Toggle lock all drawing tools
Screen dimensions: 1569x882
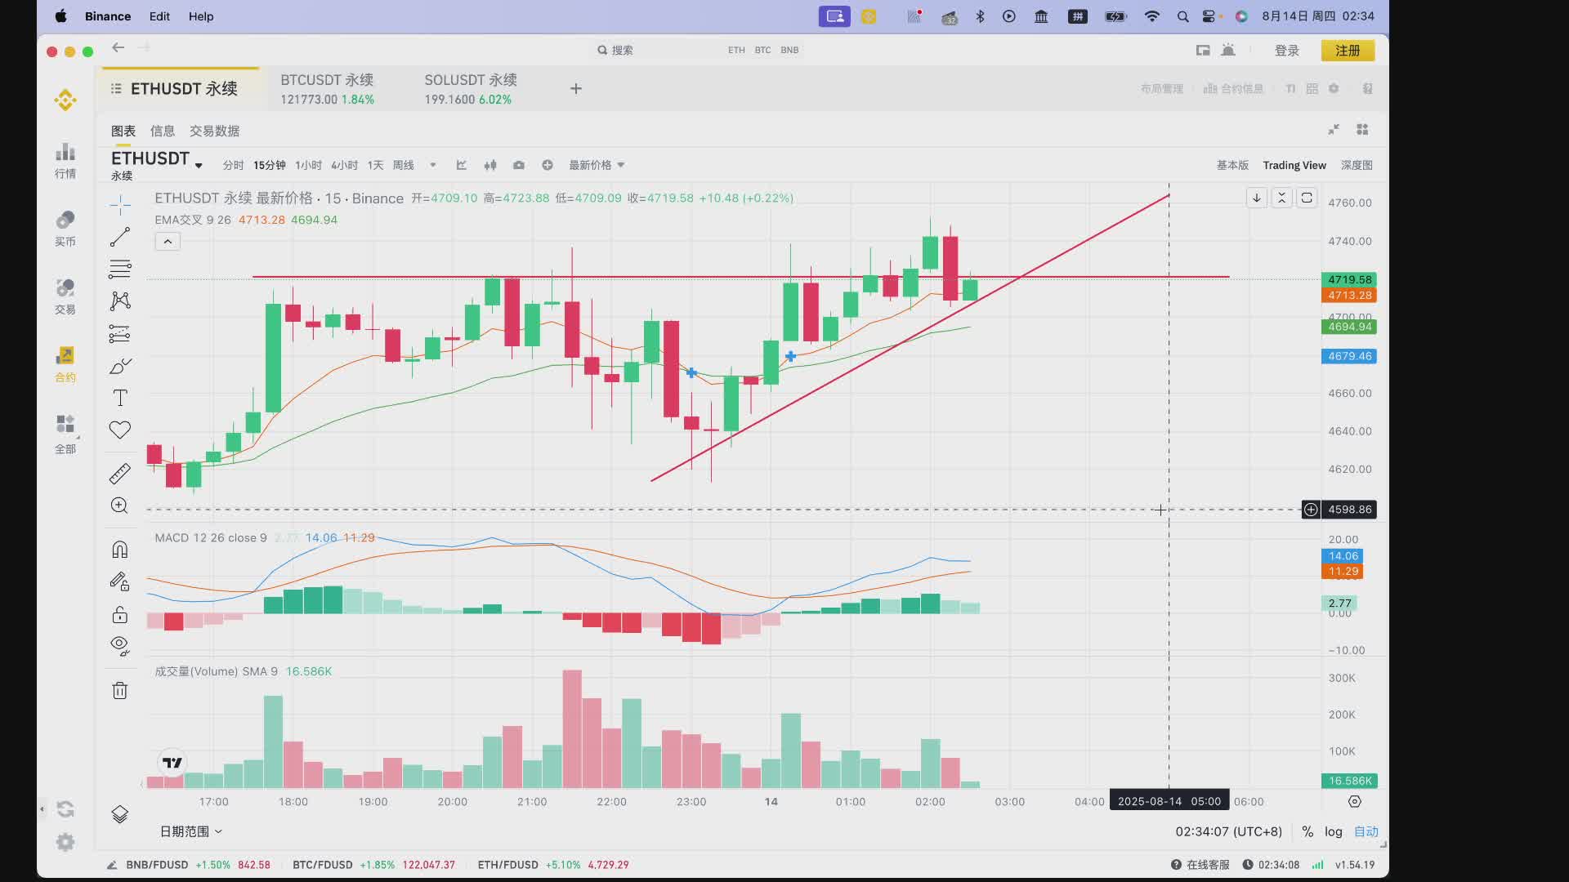tap(120, 614)
